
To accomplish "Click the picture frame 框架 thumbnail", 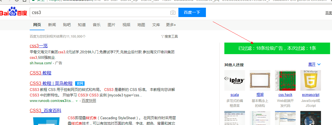I will point(260,80).
